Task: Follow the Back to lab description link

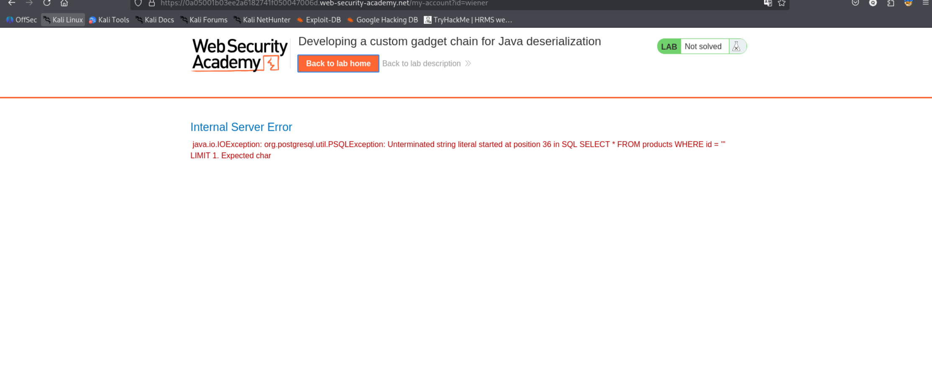Action: (x=426, y=63)
